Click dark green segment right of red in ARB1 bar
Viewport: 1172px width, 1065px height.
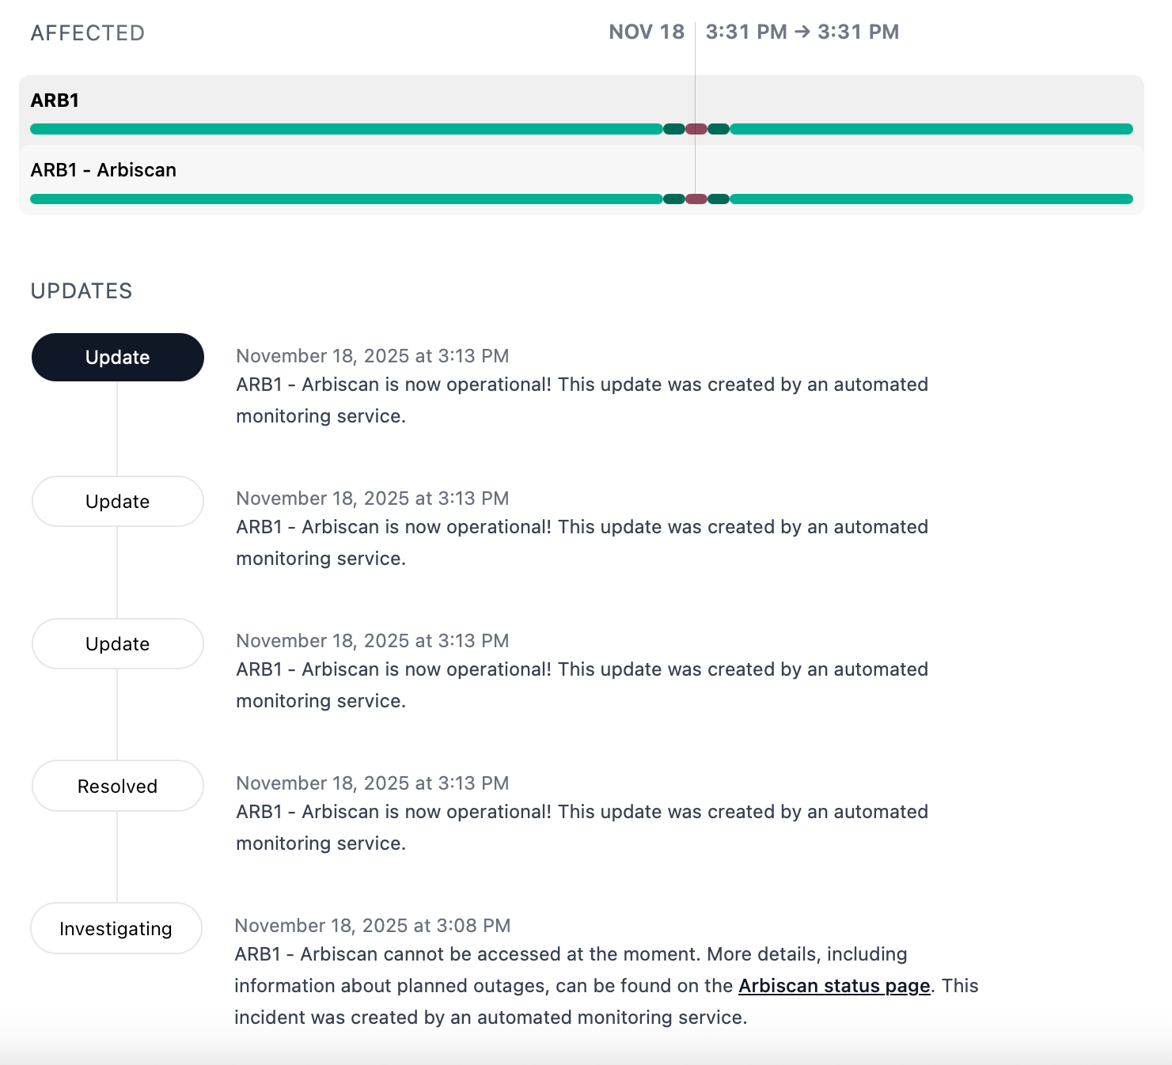pos(719,129)
